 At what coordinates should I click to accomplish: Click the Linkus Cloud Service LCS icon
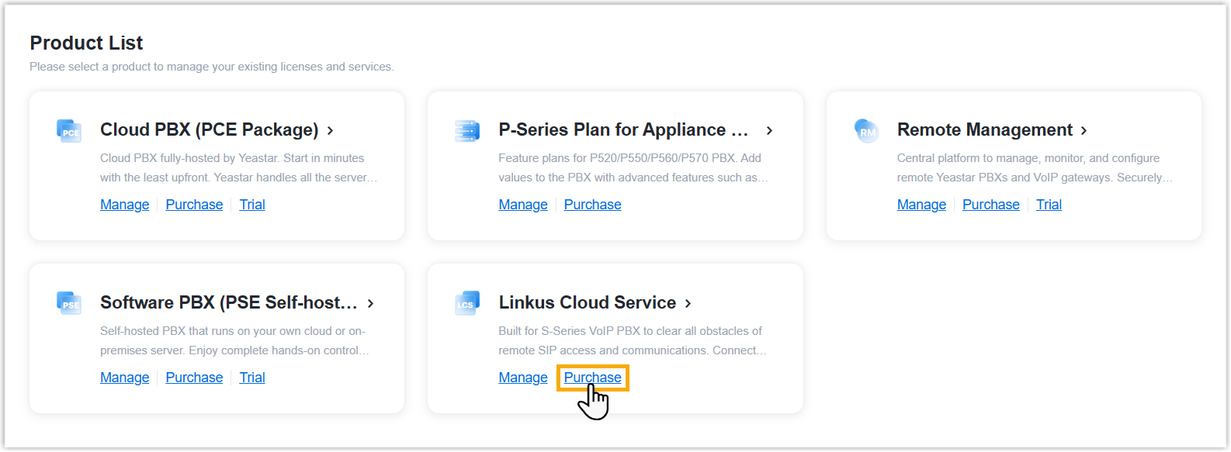point(467,303)
